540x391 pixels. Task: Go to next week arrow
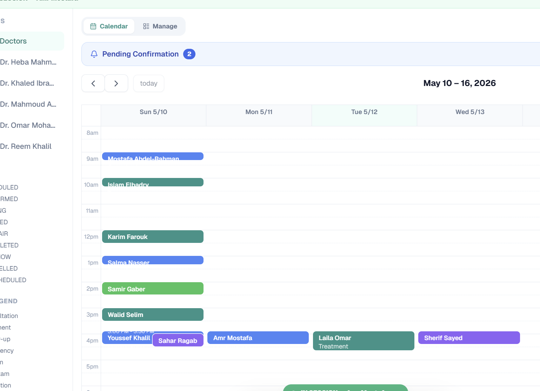[116, 84]
